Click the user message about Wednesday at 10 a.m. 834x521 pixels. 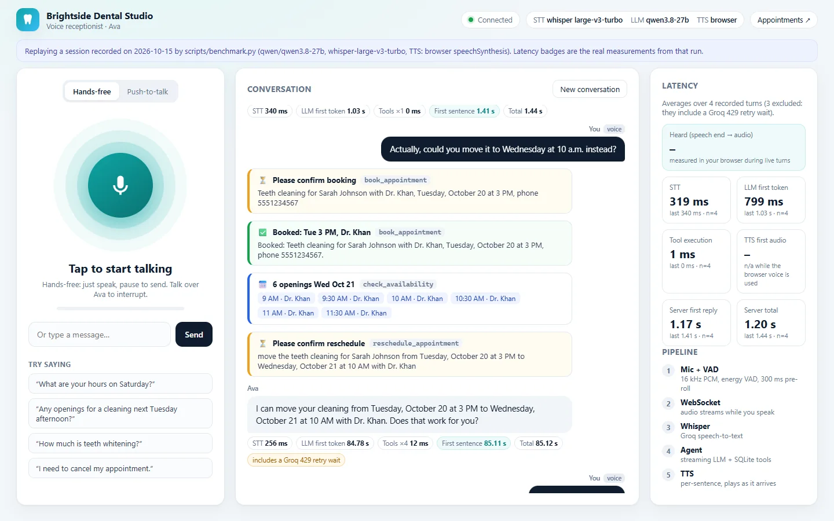503,149
